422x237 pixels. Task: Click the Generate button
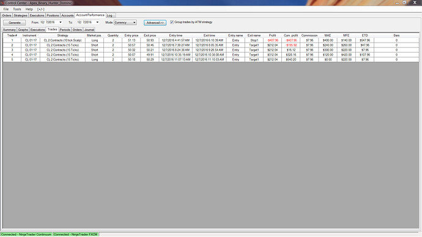pos(15,23)
